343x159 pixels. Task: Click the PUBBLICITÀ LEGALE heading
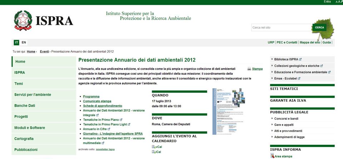(x=289, y=112)
